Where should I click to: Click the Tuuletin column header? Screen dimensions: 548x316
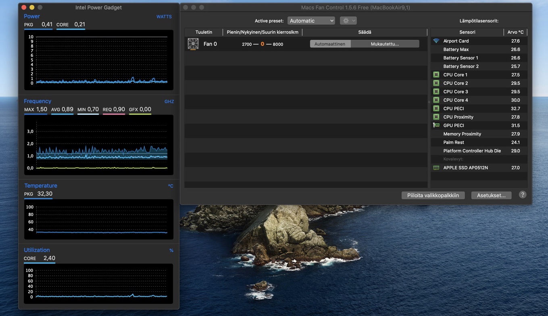pyautogui.click(x=204, y=32)
